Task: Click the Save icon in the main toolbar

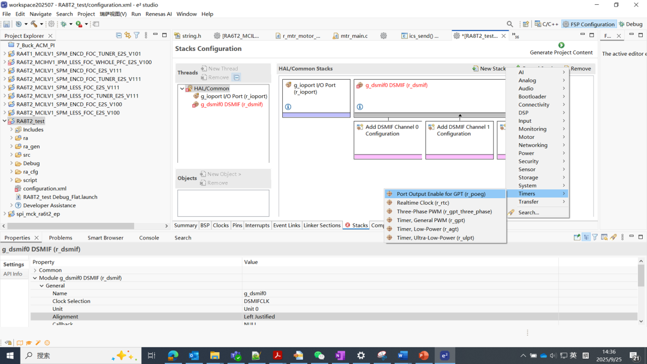Action: point(7,24)
